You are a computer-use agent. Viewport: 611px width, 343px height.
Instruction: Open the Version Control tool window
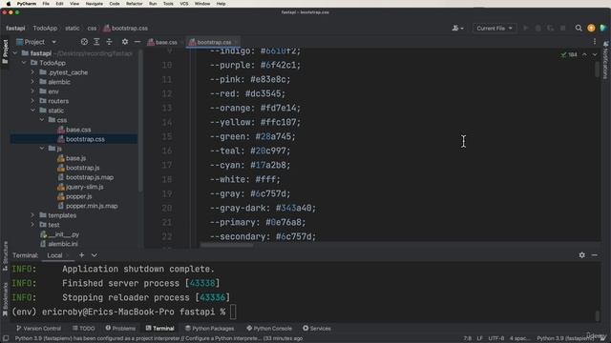pyautogui.click(x=38, y=328)
